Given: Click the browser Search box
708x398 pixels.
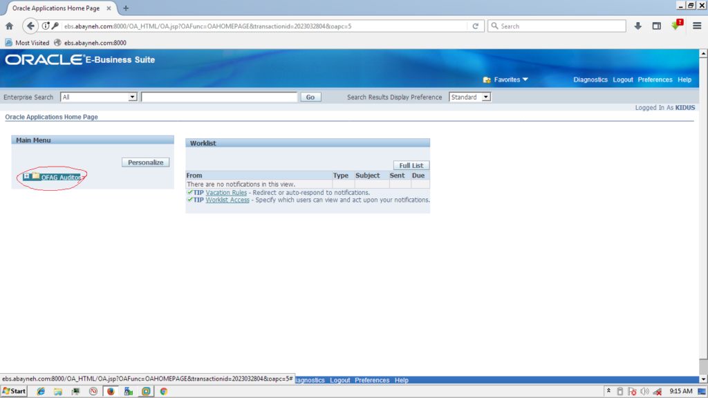Looking at the screenshot, I should [557, 26].
